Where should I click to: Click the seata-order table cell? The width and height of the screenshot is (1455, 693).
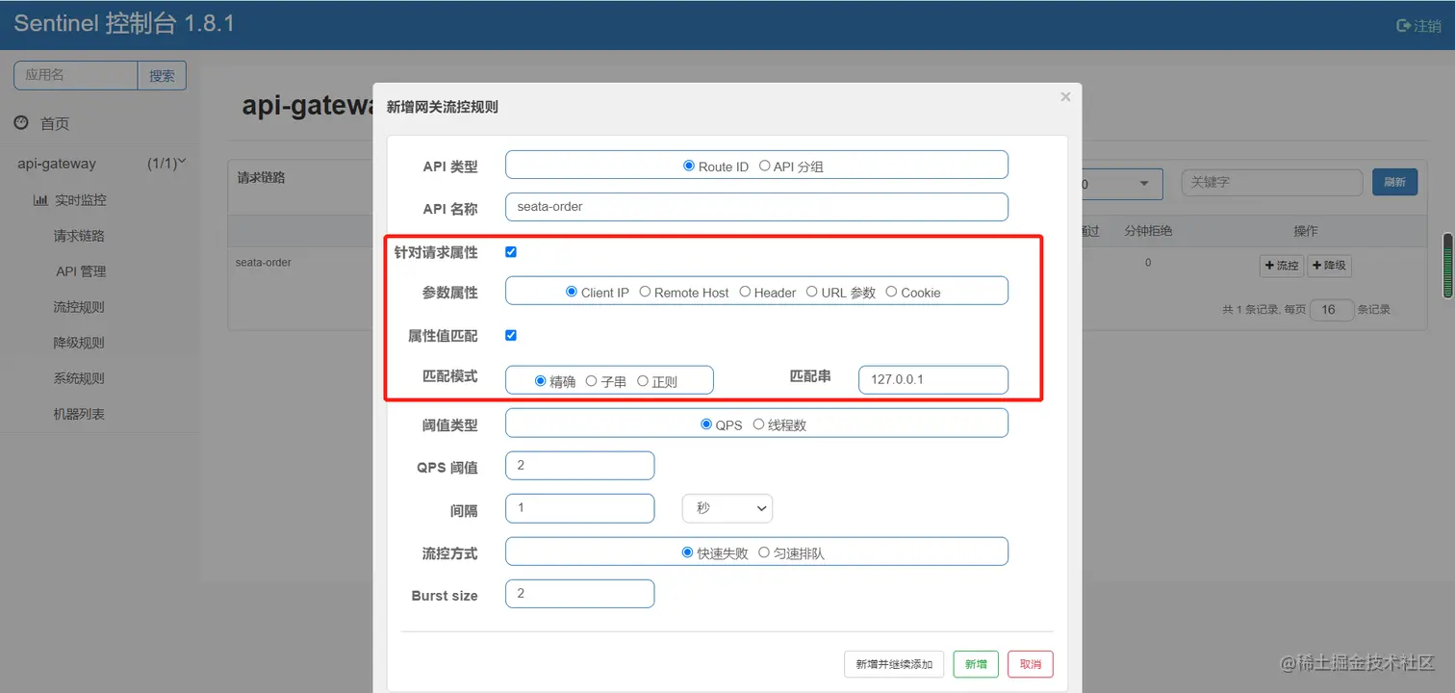264,262
